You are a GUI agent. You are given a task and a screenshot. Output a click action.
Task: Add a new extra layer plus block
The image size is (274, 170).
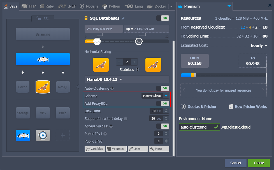click(63, 135)
